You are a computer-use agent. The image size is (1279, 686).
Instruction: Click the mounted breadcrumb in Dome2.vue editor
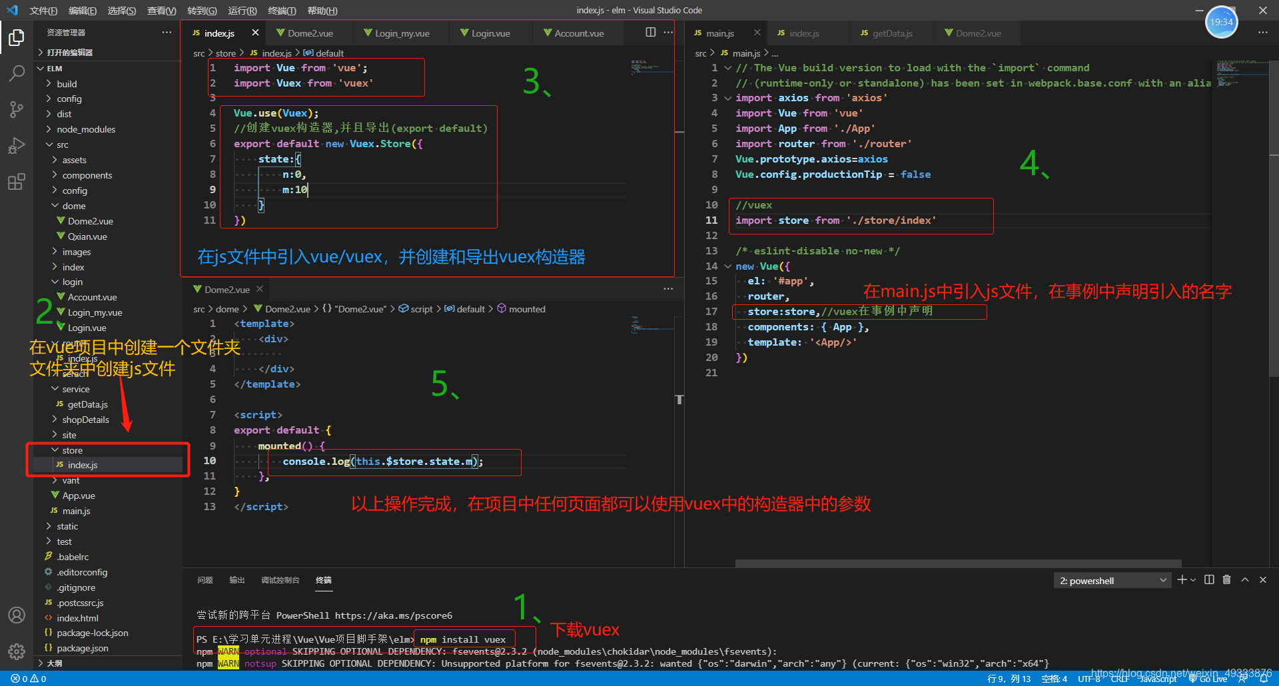click(526, 309)
